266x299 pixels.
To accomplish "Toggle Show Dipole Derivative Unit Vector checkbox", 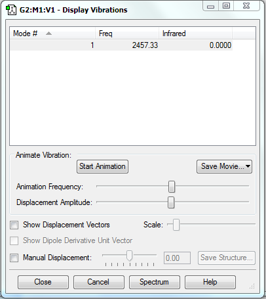I will coord(14,241).
